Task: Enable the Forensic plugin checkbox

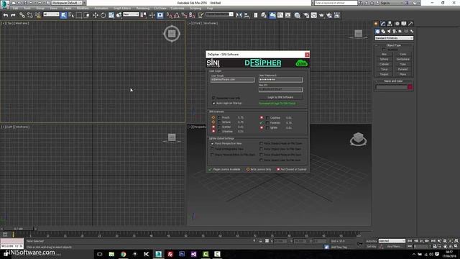Action: (267, 123)
